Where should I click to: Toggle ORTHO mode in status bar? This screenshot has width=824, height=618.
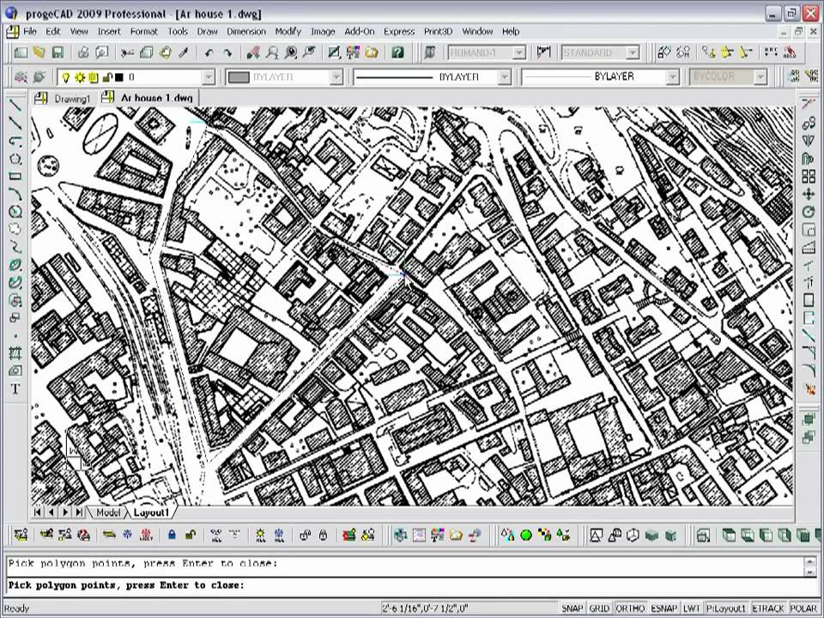tap(630, 608)
